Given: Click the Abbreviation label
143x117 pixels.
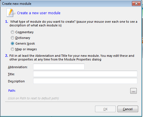Looking at the screenshot, I should point(18,67).
